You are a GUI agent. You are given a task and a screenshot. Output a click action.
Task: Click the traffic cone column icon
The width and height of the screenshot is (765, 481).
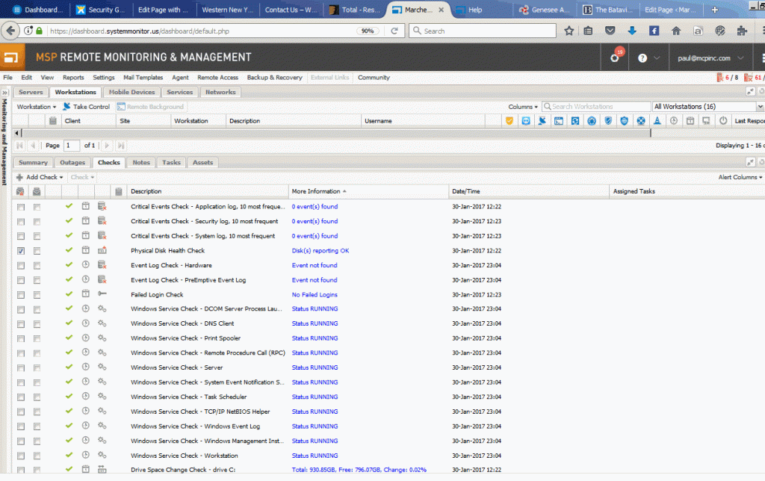click(657, 120)
